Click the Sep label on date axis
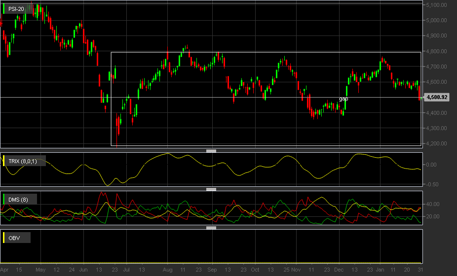This screenshot has height=276, width=457. [x=212, y=270]
